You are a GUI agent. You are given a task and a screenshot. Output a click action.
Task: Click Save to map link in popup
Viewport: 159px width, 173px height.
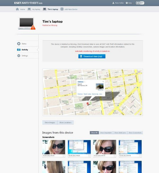tap(95, 94)
